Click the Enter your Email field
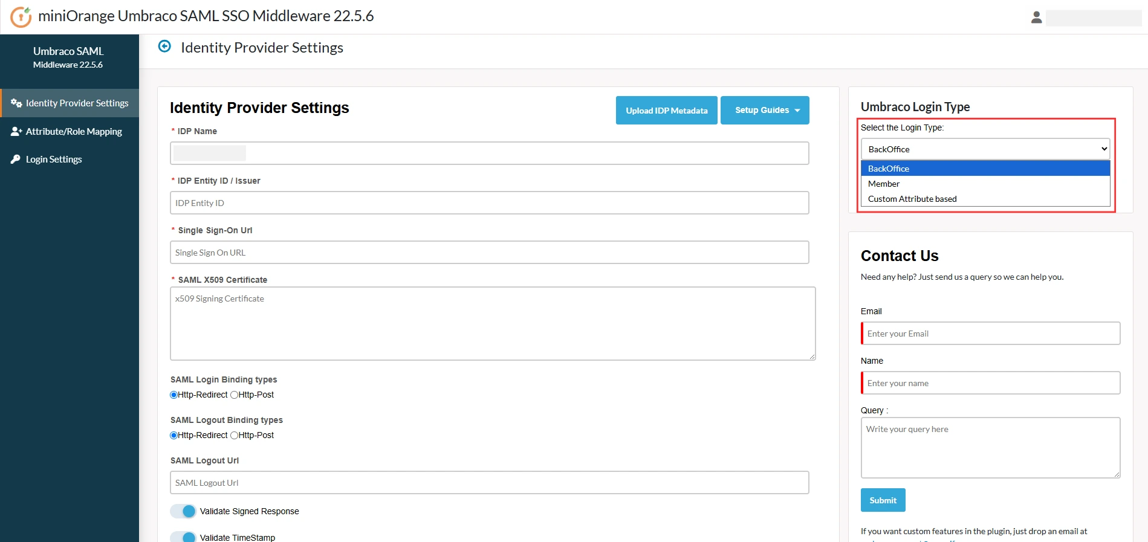The image size is (1148, 542). coord(991,334)
